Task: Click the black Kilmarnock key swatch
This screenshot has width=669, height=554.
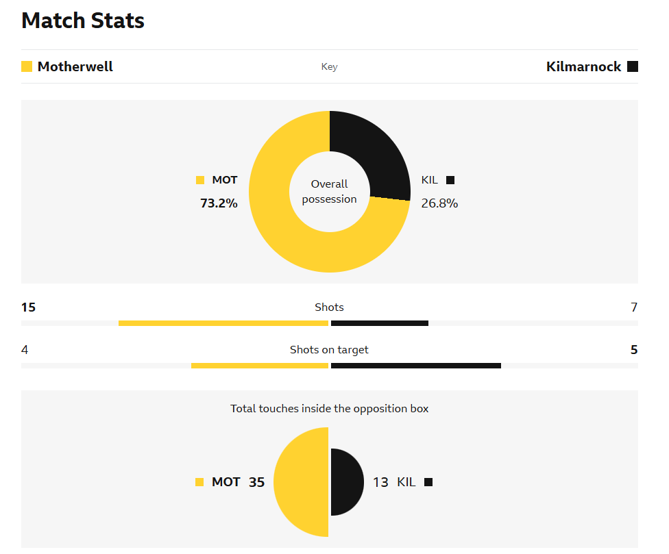Action: point(633,66)
